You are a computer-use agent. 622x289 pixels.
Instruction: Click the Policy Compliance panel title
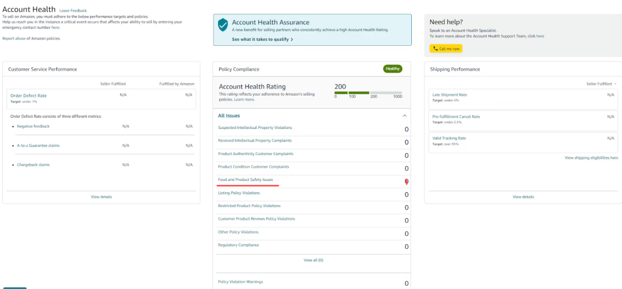coord(239,69)
